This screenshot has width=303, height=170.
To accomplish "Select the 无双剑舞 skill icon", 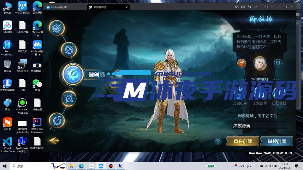I will click(x=260, y=93).
